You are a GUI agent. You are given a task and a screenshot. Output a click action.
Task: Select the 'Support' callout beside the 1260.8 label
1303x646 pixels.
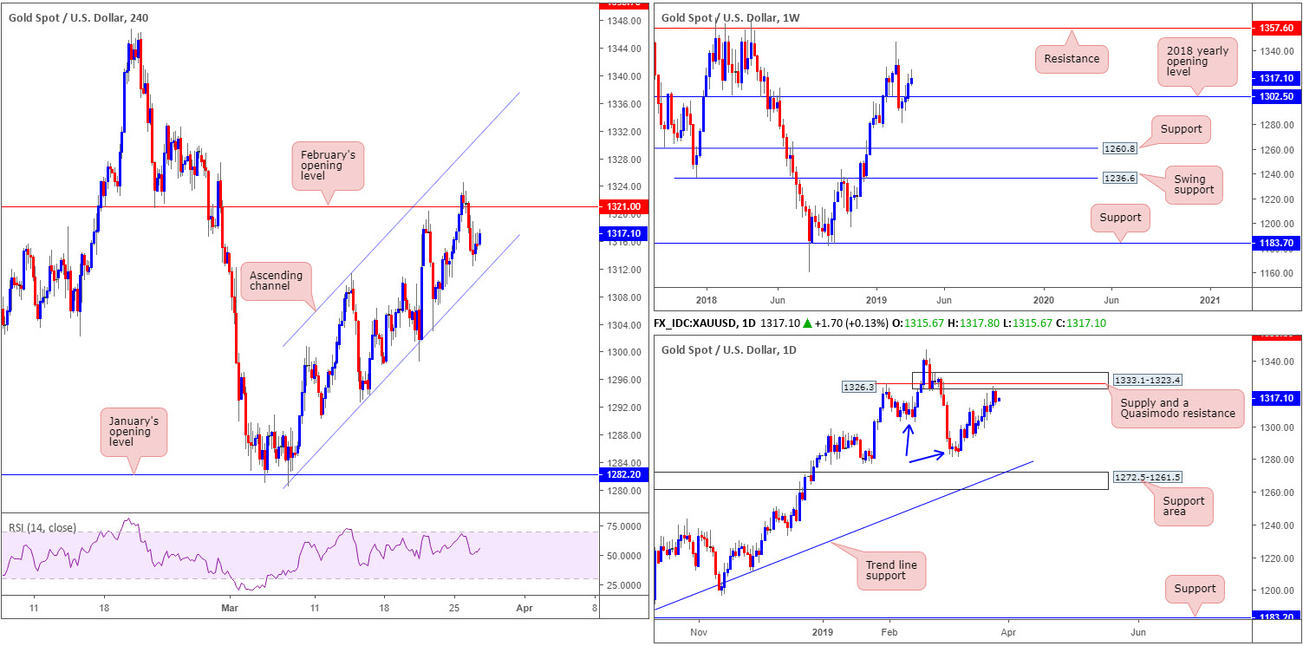[1180, 129]
